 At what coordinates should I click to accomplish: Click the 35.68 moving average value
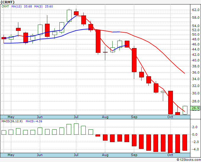tap(28, 7)
